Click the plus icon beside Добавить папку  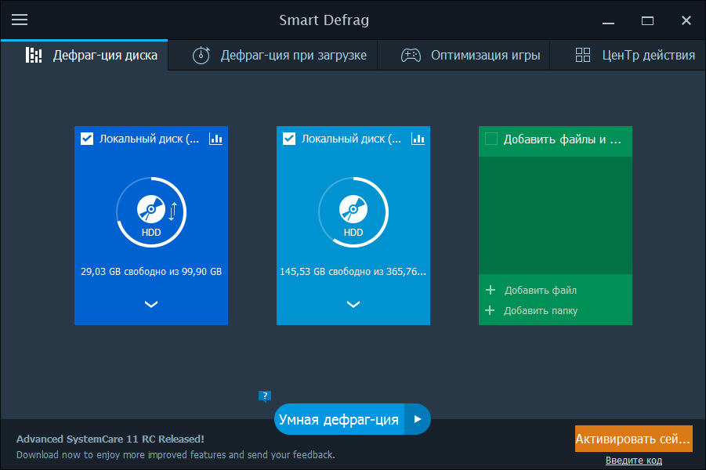(490, 310)
